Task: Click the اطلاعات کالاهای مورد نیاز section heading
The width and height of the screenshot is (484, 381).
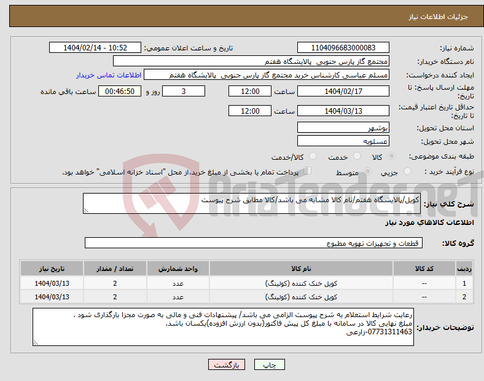Action: (x=429, y=222)
